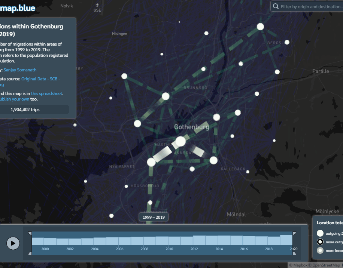The height and width of the screenshot is (268, 343).
Task: Open the Sanjay Somanath author link
Action: tap(20, 70)
